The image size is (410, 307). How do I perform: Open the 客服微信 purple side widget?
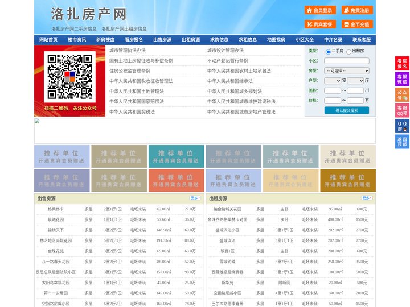(x=402, y=79)
